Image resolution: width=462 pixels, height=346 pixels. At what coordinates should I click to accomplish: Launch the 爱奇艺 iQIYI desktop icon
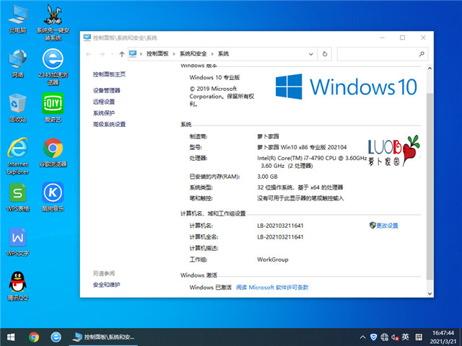(53, 107)
